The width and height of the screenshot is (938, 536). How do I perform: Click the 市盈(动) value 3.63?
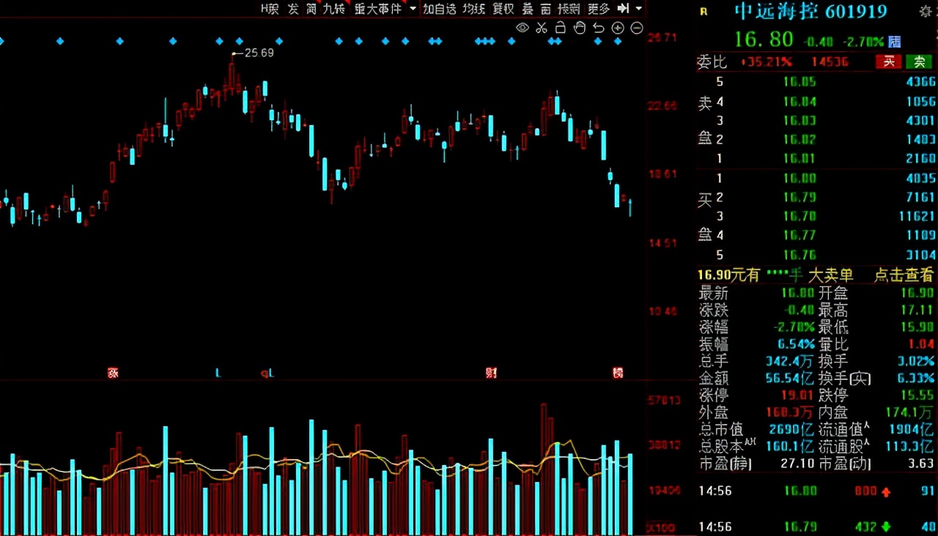point(921,464)
